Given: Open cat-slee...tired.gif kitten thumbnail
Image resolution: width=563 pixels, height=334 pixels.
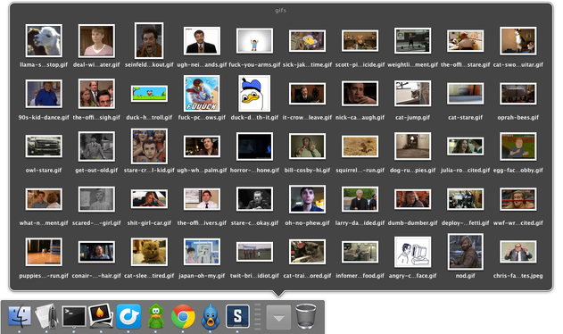Looking at the screenshot, I should (149, 252).
